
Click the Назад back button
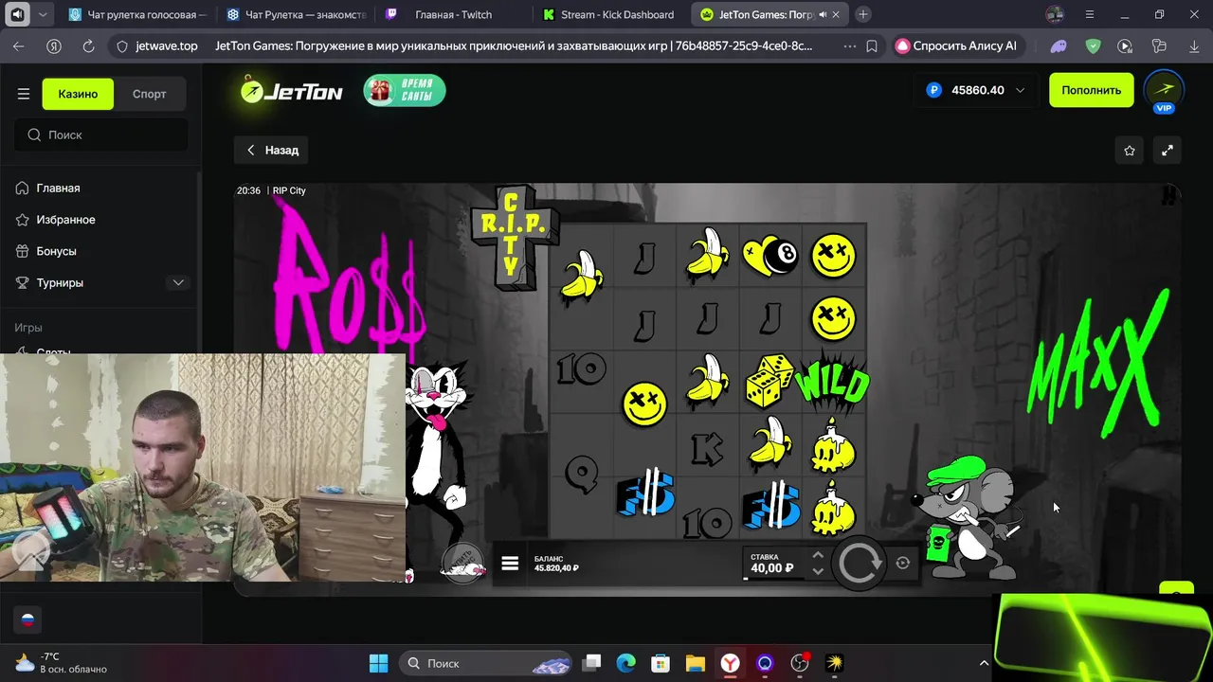[272, 150]
